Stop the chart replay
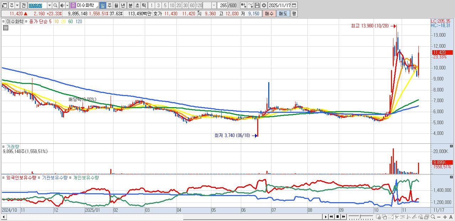The image size is (455, 221). [337, 217]
